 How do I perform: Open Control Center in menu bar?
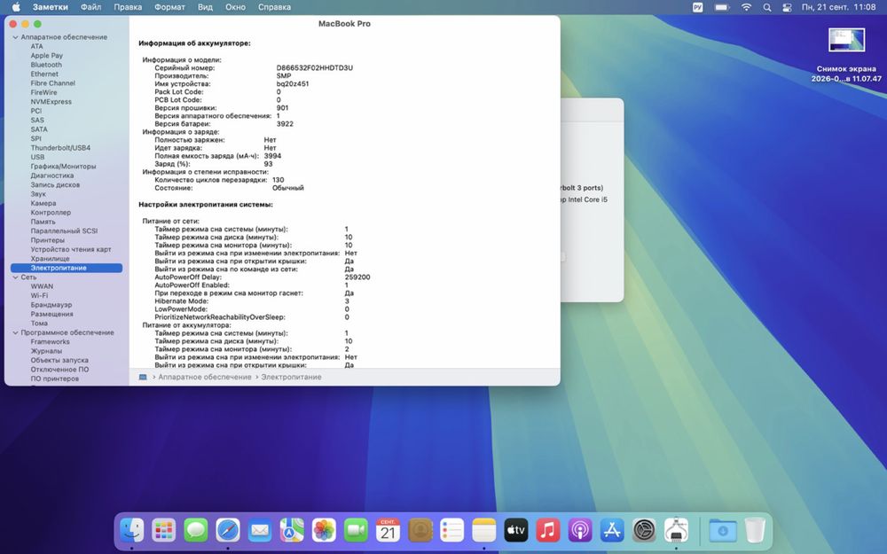click(x=787, y=7)
